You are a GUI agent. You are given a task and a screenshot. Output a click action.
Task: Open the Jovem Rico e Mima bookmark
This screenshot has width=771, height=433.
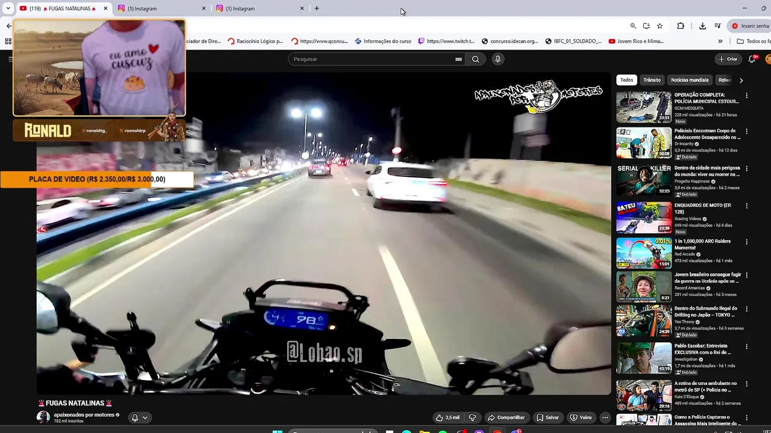tap(636, 41)
